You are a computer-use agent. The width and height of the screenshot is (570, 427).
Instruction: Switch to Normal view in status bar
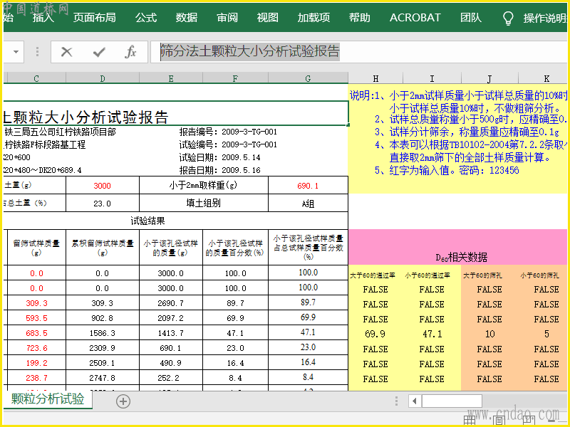click(x=470, y=421)
